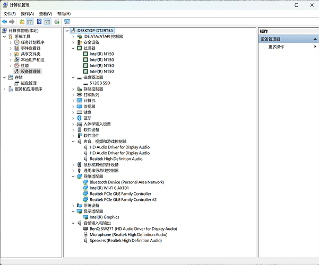Screen dimensions: 319x265
Task: Expand the 键盘 (Keyboards) category
Action: tap(73, 112)
